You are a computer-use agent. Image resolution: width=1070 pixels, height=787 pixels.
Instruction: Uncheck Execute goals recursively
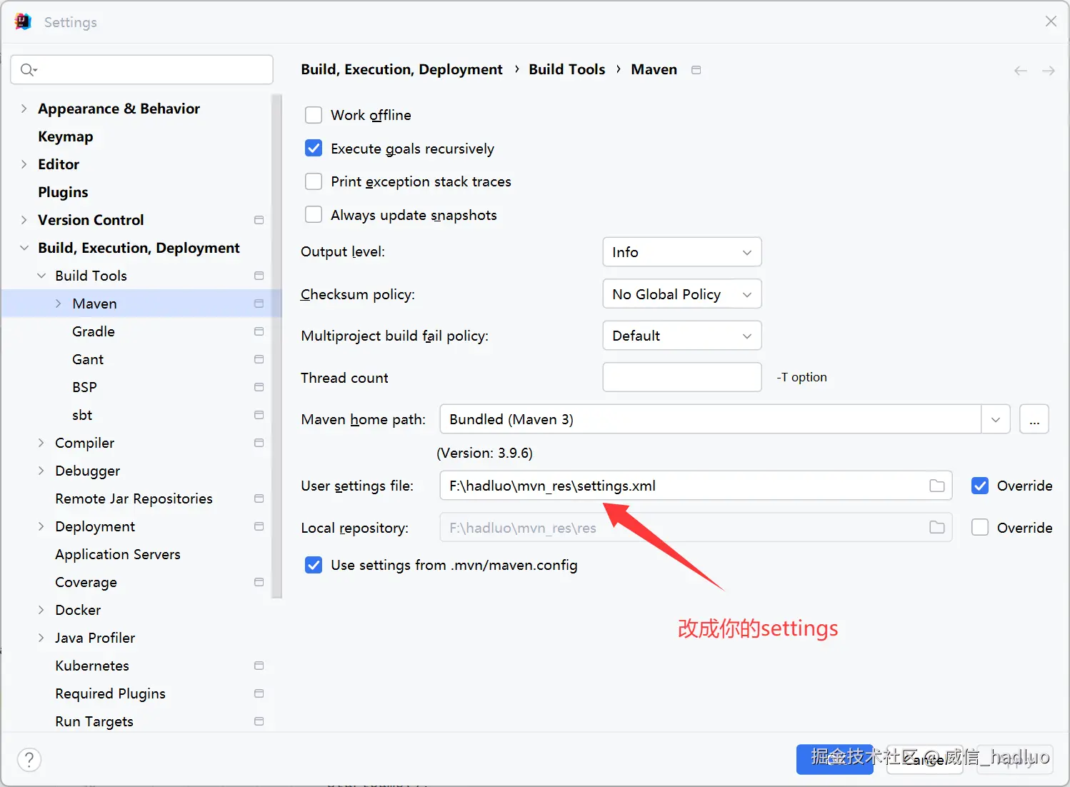[x=314, y=148]
